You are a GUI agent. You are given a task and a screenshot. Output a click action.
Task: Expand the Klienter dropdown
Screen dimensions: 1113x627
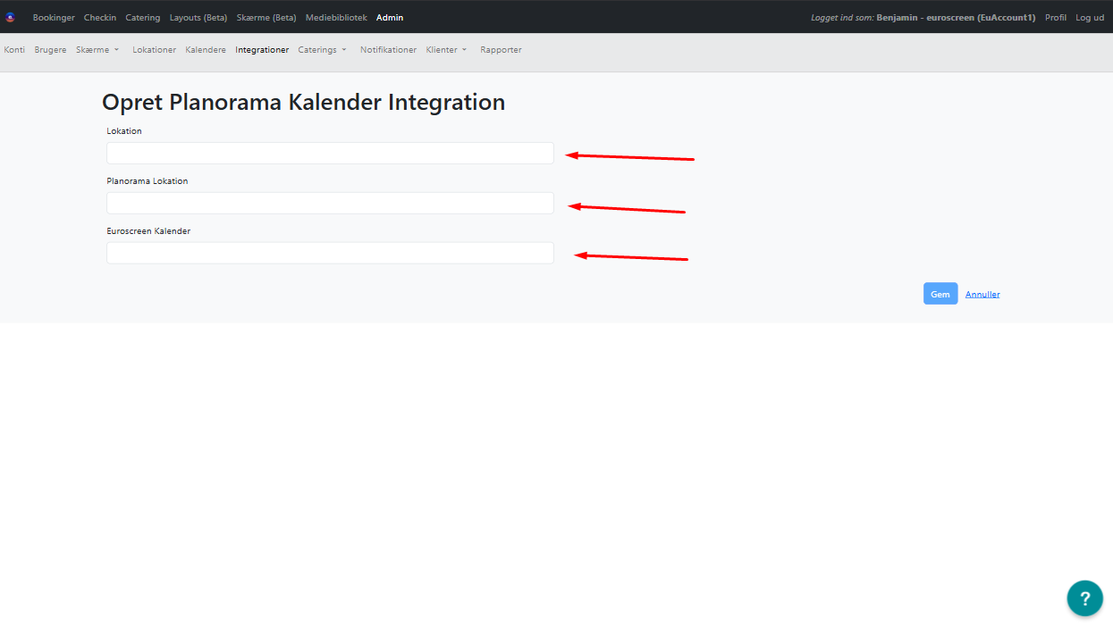point(447,50)
